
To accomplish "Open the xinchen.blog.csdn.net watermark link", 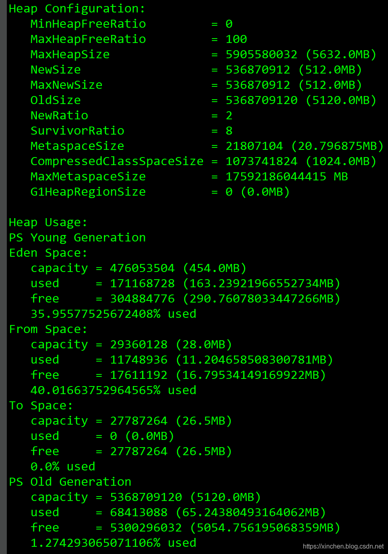I will [343, 546].
